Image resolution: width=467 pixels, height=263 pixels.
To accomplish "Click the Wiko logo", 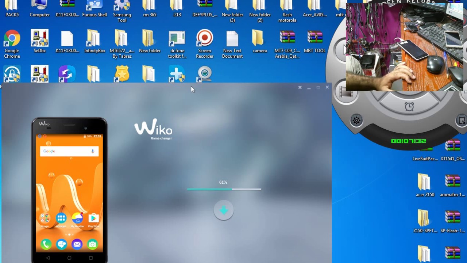I will (153, 129).
